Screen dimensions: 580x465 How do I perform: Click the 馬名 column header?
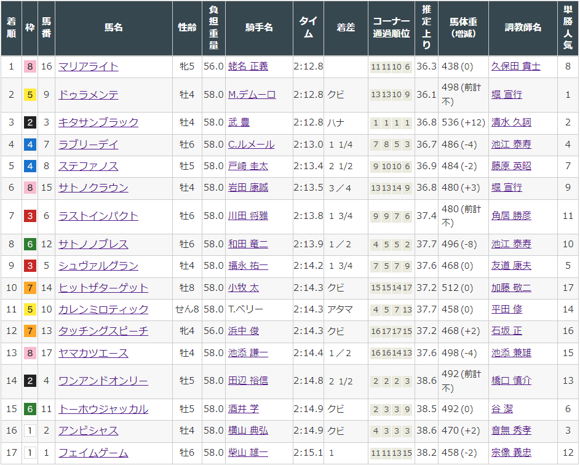(x=114, y=28)
